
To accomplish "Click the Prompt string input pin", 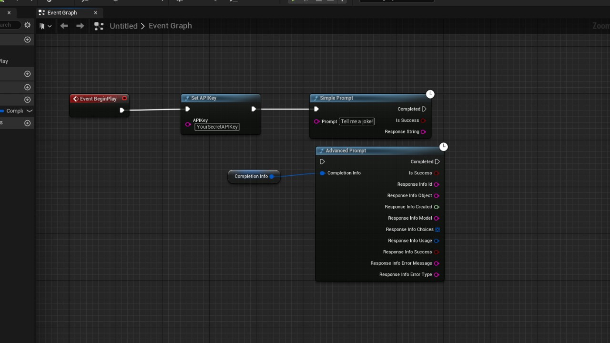I will click(x=316, y=121).
